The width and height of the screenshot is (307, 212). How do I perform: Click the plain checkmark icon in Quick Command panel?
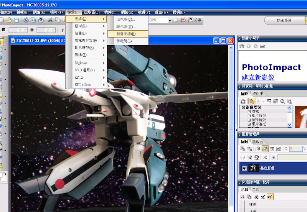point(263,197)
